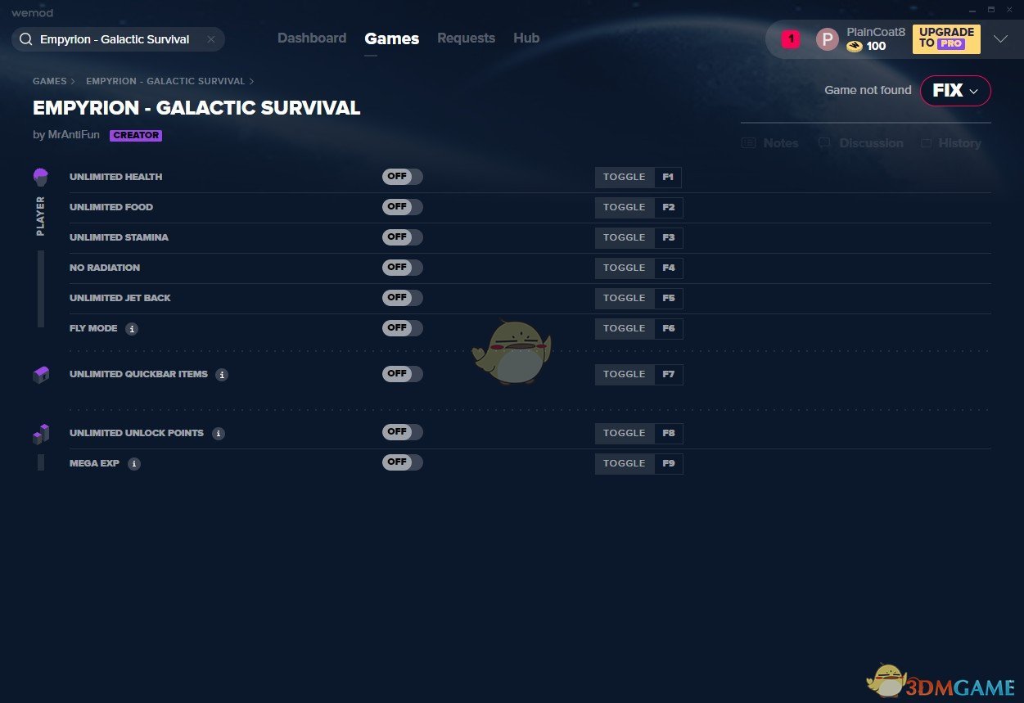Click the UNLIMITED HEALTH label
The image size is (1024, 703).
(115, 177)
